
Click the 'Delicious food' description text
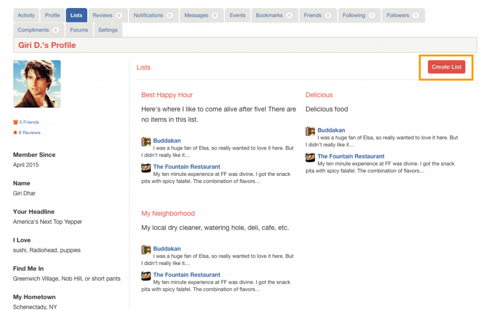click(x=327, y=109)
